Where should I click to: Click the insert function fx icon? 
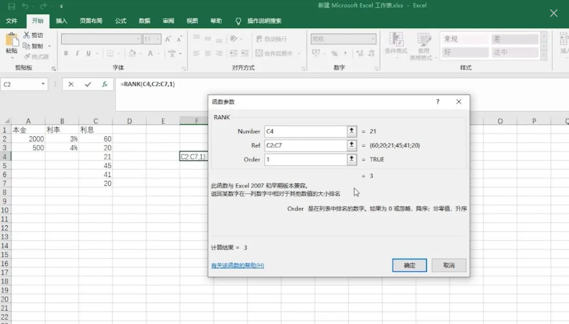click(105, 85)
